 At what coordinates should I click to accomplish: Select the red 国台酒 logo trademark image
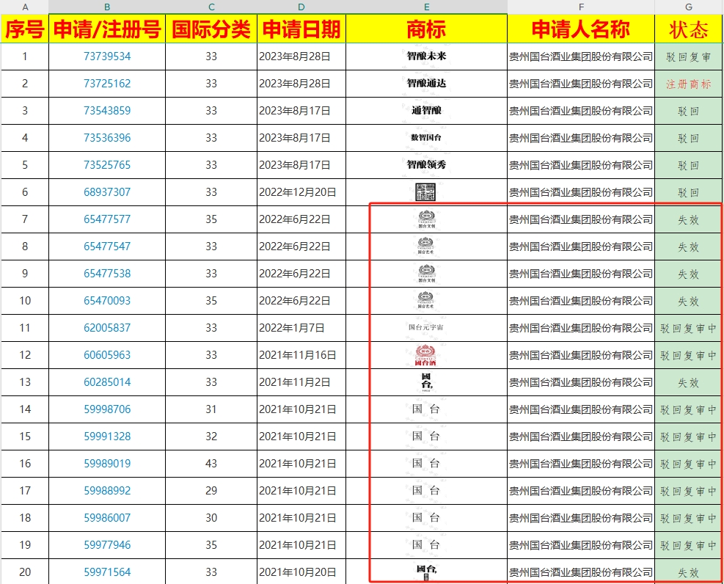tap(426, 355)
